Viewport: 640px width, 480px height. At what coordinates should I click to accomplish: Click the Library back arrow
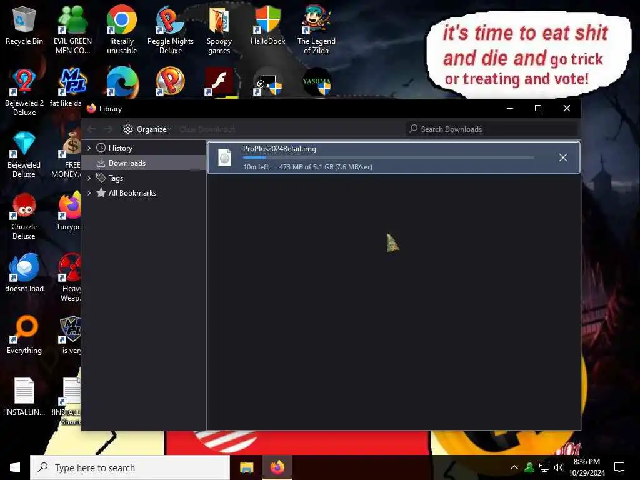coord(92,129)
